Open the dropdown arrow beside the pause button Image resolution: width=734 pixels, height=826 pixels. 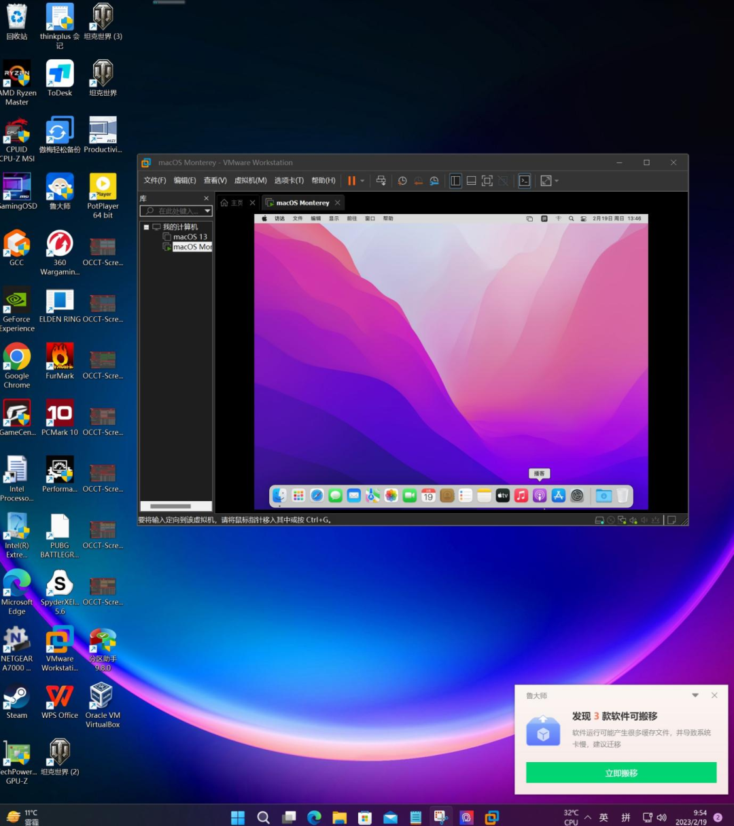point(362,181)
